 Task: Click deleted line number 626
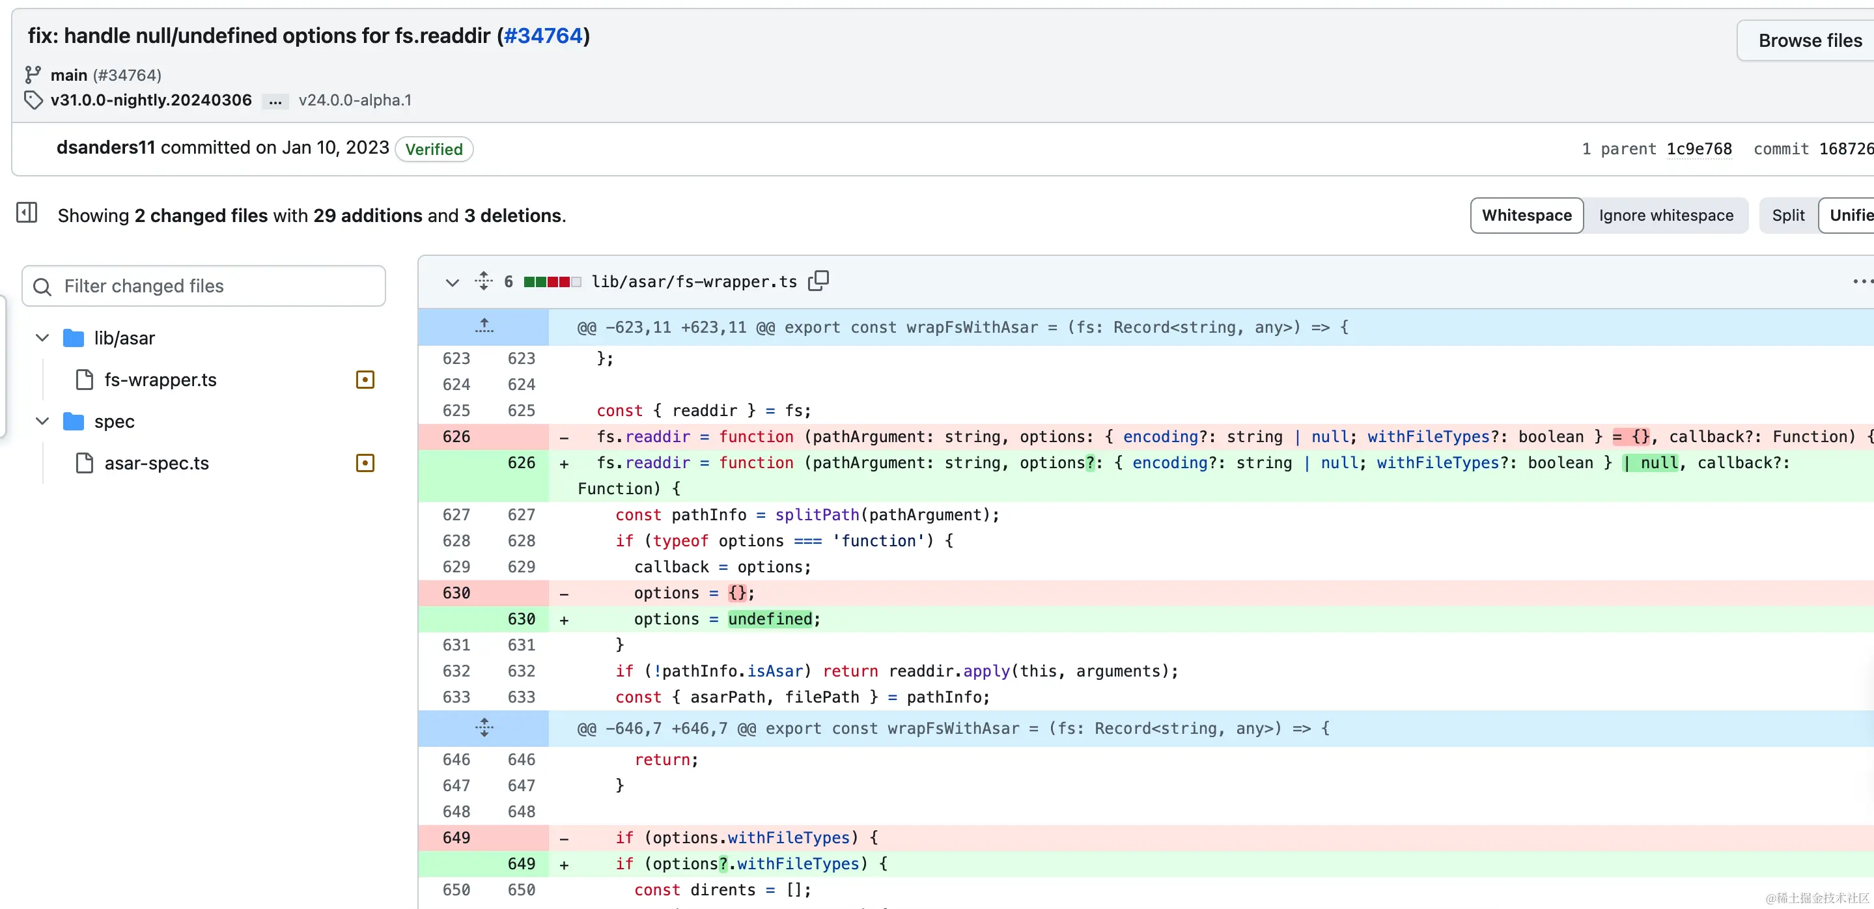pos(456,437)
